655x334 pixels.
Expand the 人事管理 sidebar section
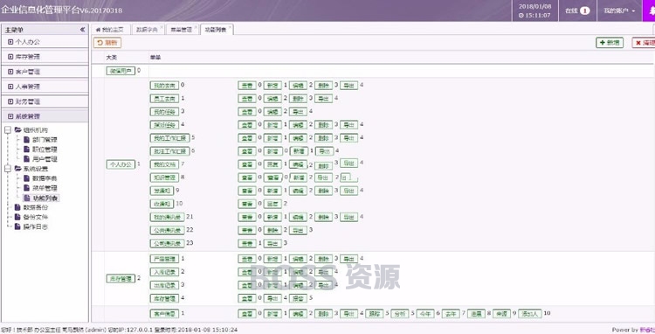pyautogui.click(x=45, y=87)
